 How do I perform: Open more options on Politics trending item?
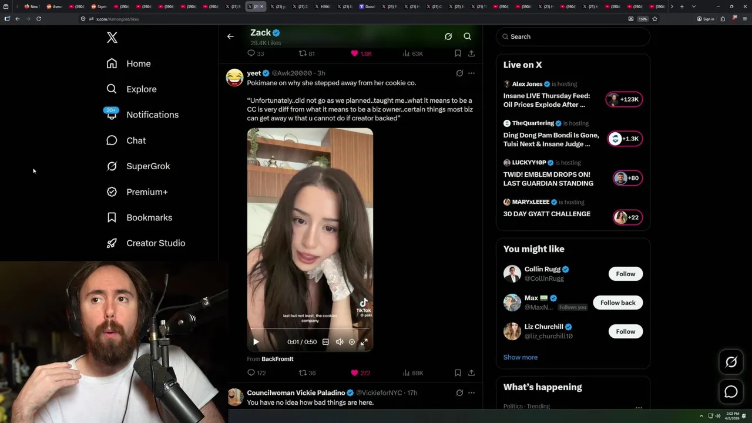(x=639, y=407)
